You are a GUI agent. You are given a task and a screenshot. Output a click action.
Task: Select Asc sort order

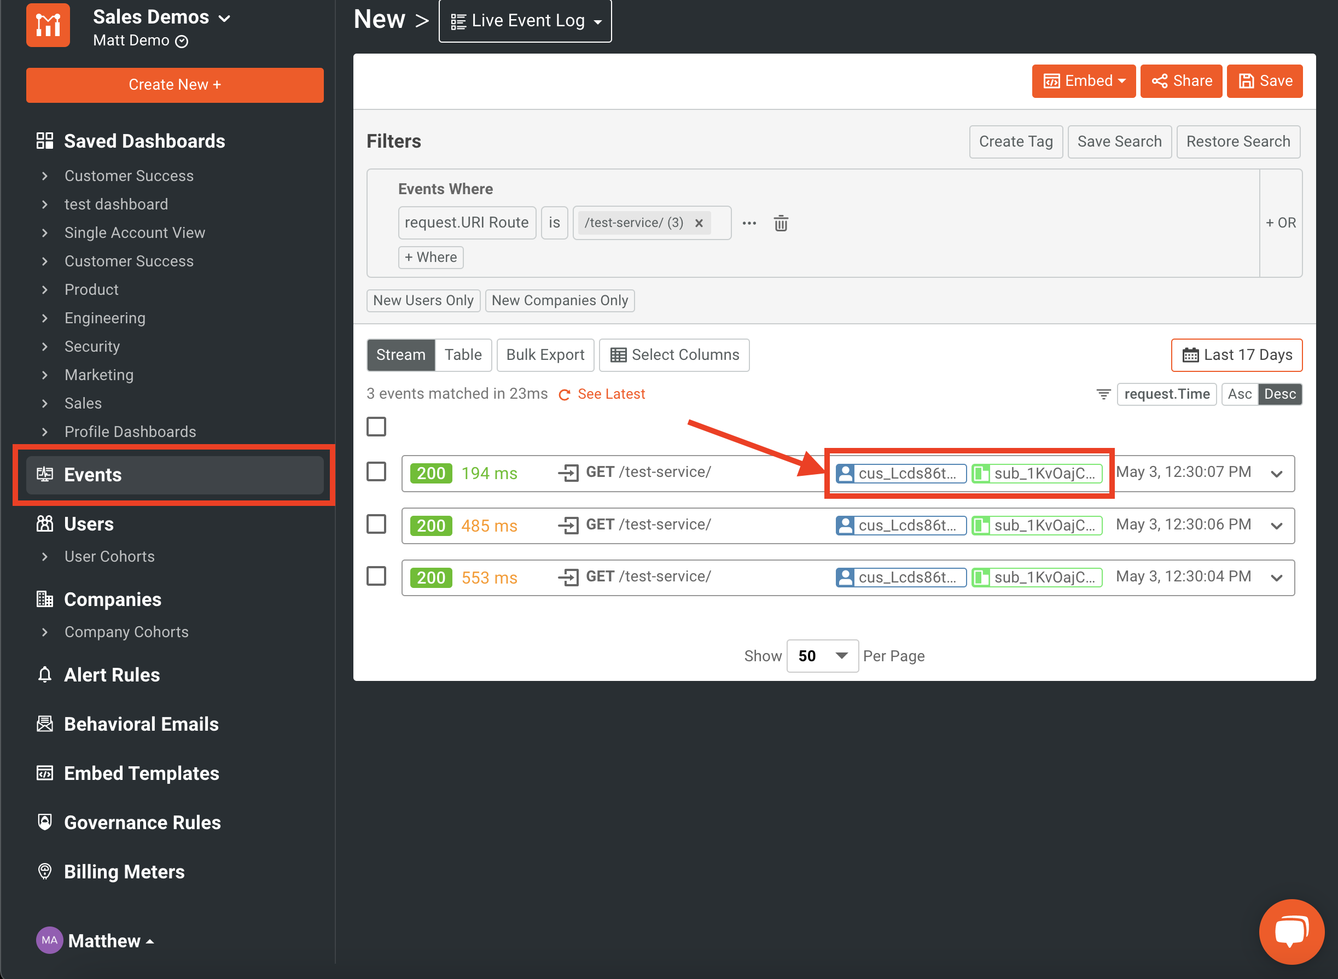1239,394
